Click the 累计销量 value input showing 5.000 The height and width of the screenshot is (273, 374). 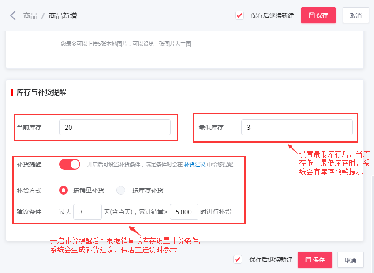(x=184, y=212)
